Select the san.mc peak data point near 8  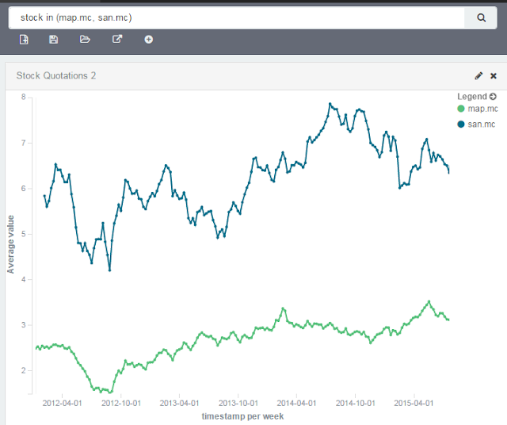click(330, 104)
